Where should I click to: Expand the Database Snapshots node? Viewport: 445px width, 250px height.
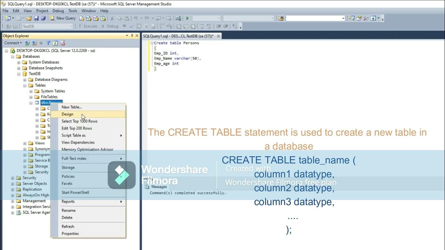[19, 68]
